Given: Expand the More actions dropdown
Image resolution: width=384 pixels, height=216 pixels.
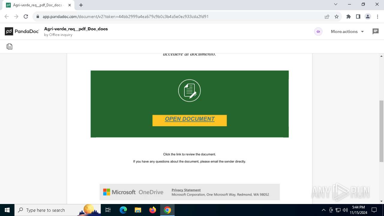Looking at the screenshot, I should [347, 31].
